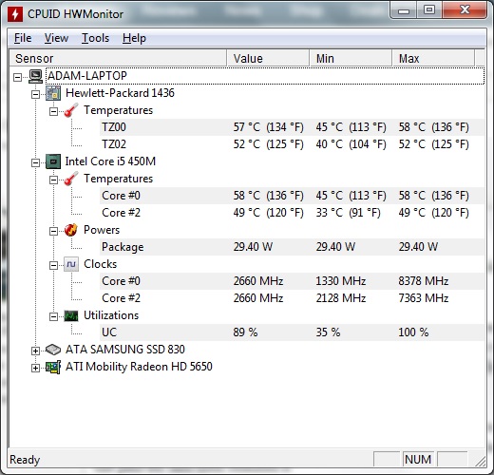
Task: Select the UC utilization row
Action: pyautogui.click(x=292, y=332)
